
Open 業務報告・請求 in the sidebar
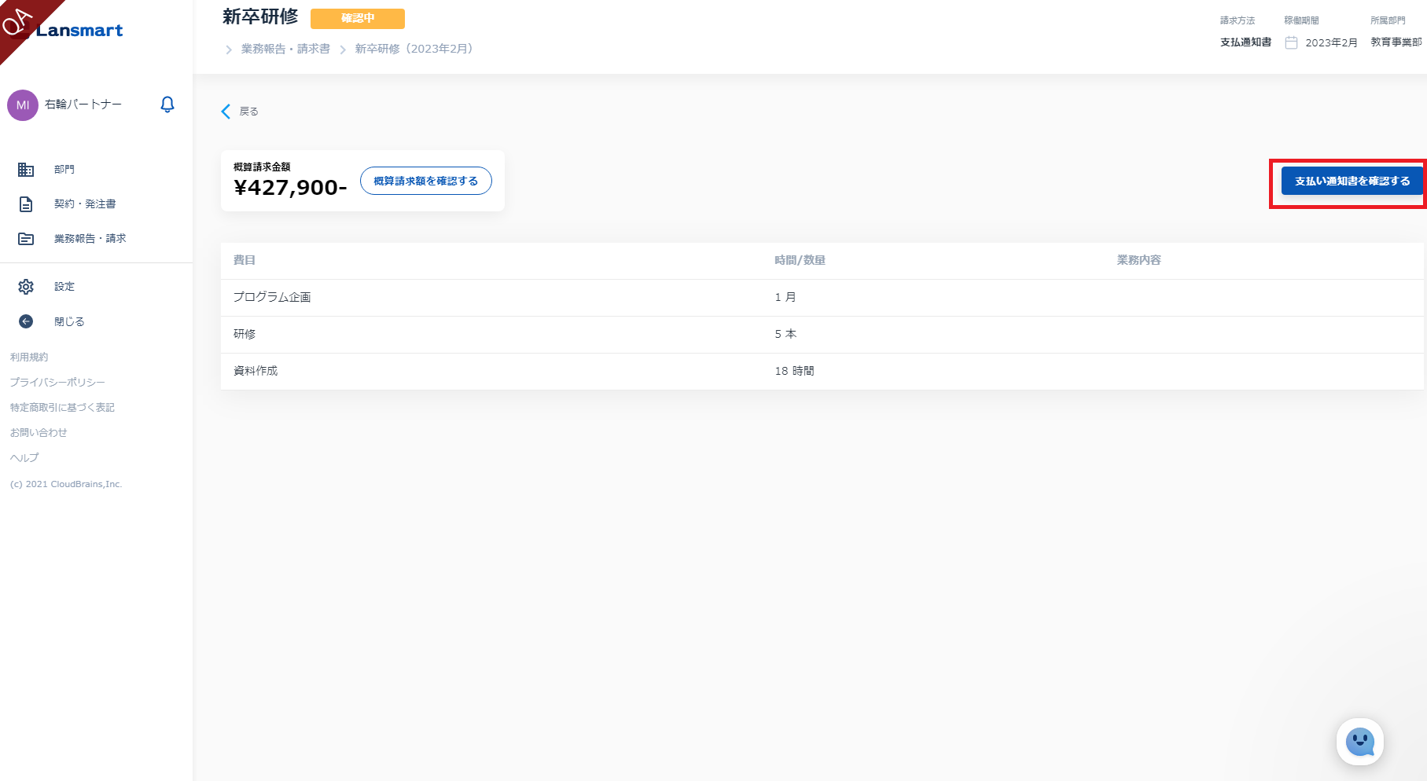coord(90,239)
